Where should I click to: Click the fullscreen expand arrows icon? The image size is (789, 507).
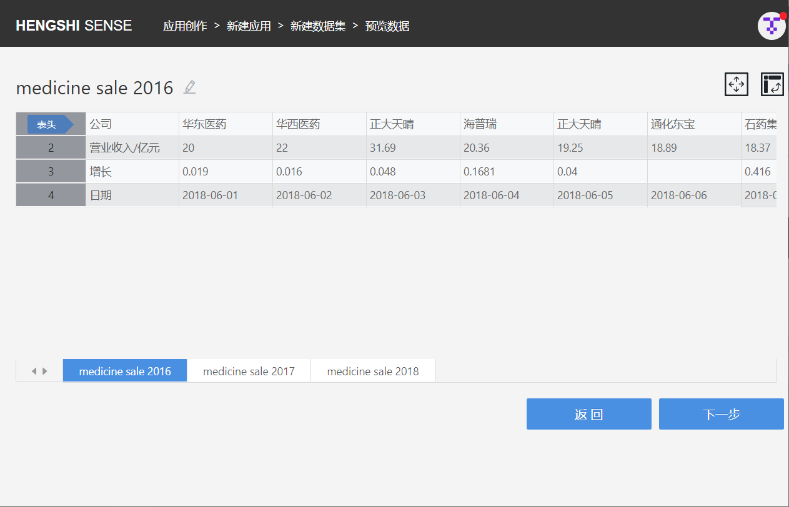point(737,84)
